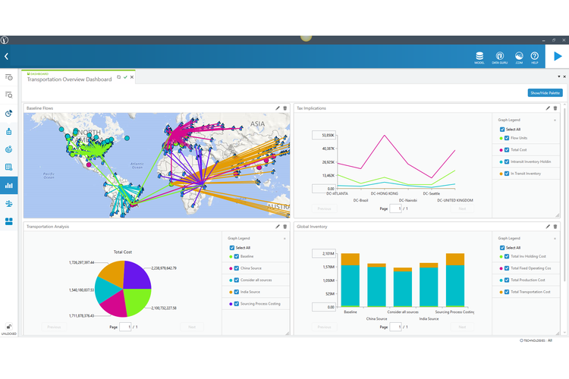Delete the Tax Implications panel
The width and height of the screenshot is (569, 379).
point(555,108)
